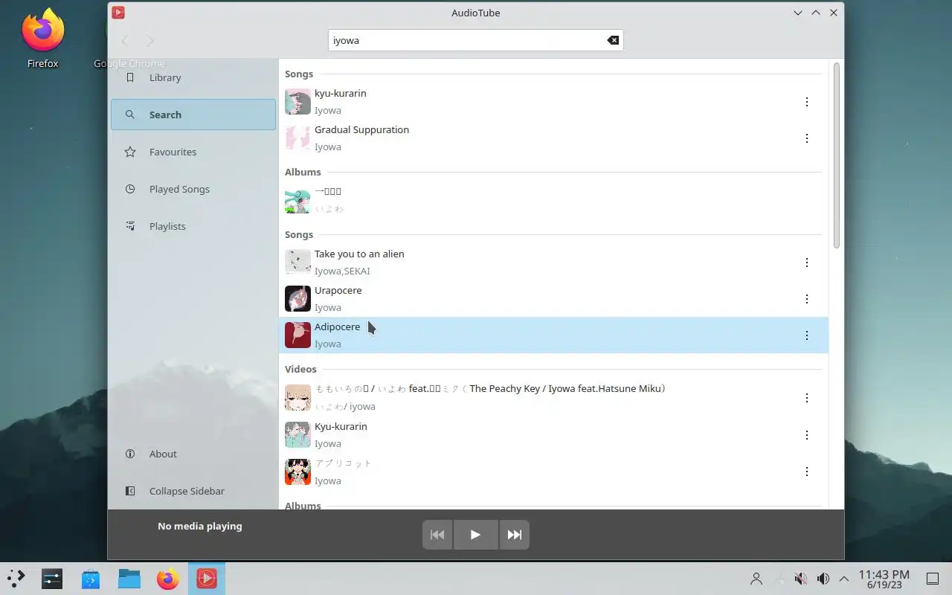The image size is (952, 595).
Task: Select the highlighted Adipocere song
Action: 553,335
